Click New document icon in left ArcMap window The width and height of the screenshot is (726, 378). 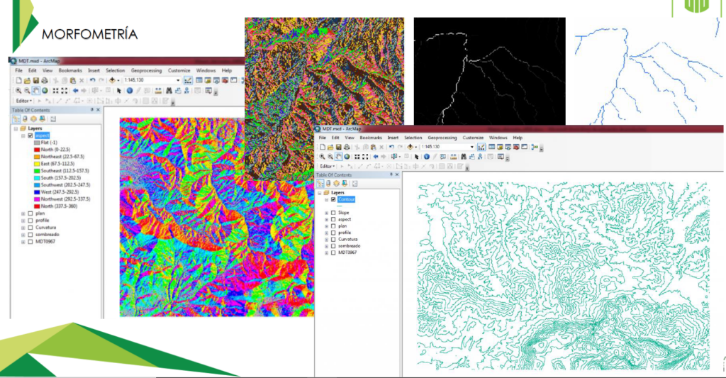pos(18,81)
